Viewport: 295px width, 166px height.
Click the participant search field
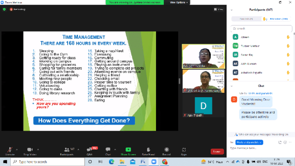pos(261,28)
